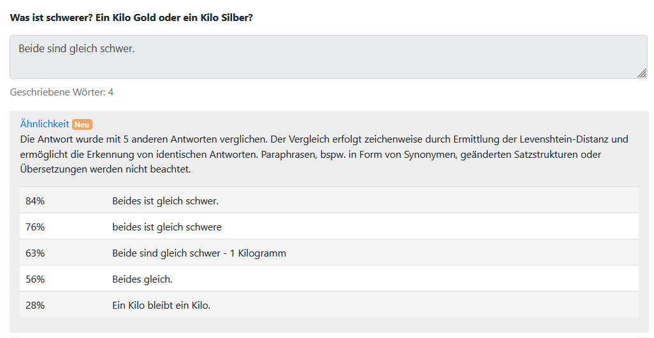654x338 pixels.
Task: Select the answer "Ein Kilo bleibt ein Kilo."
Action: pos(161,305)
